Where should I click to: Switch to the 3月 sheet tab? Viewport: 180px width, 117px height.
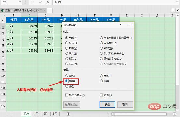point(55,114)
